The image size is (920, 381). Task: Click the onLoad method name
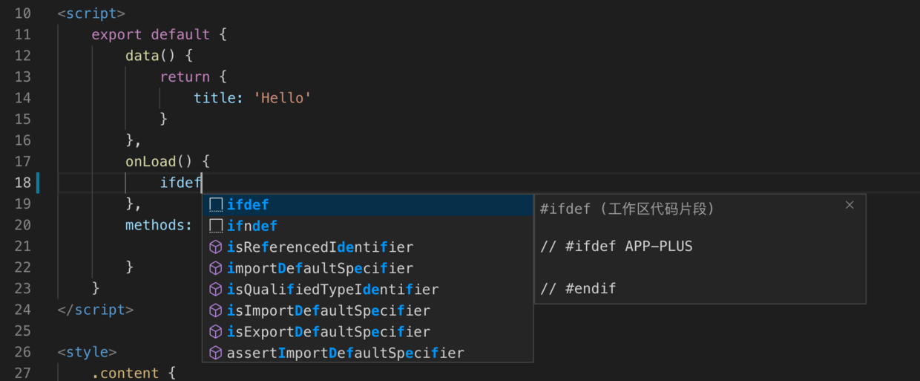point(151,161)
